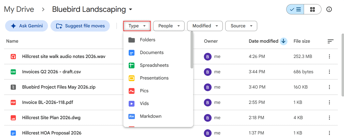
Task: Open the view details info icon
Action: click(329, 9)
